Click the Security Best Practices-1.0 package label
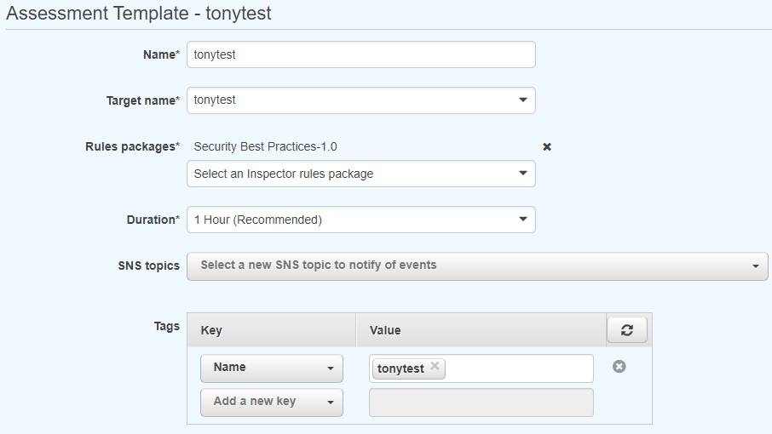 265,146
